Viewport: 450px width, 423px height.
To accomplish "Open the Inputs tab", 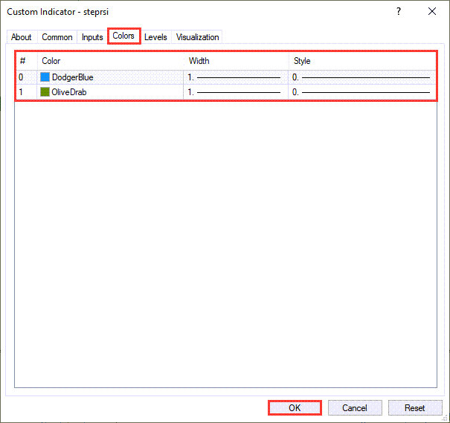I will click(92, 37).
